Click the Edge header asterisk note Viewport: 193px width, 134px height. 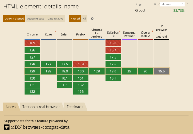point(55,31)
